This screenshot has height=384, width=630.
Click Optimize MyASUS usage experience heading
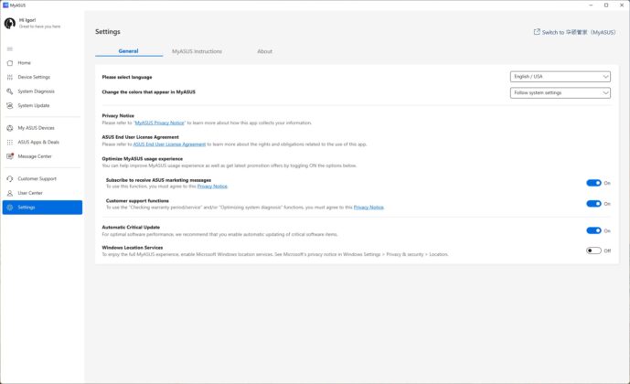(143, 159)
